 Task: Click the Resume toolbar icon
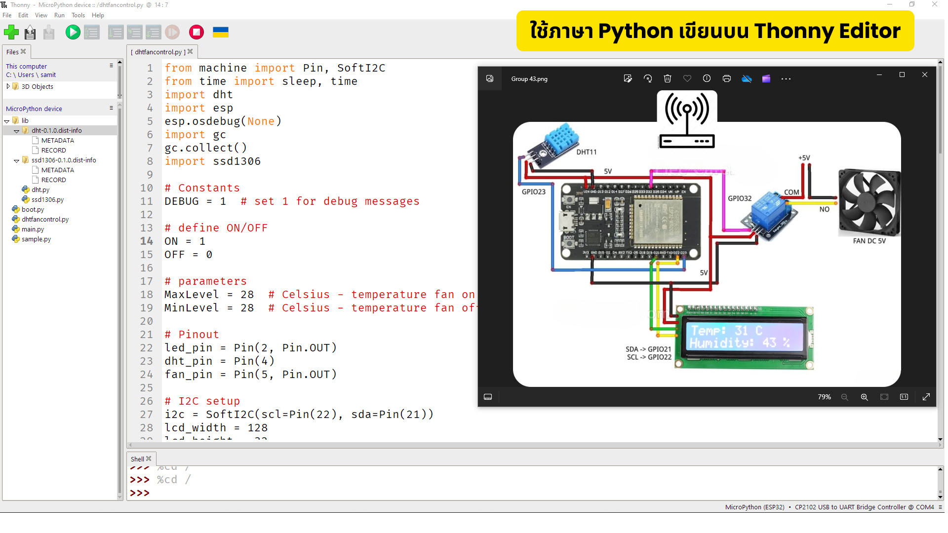[x=172, y=33]
